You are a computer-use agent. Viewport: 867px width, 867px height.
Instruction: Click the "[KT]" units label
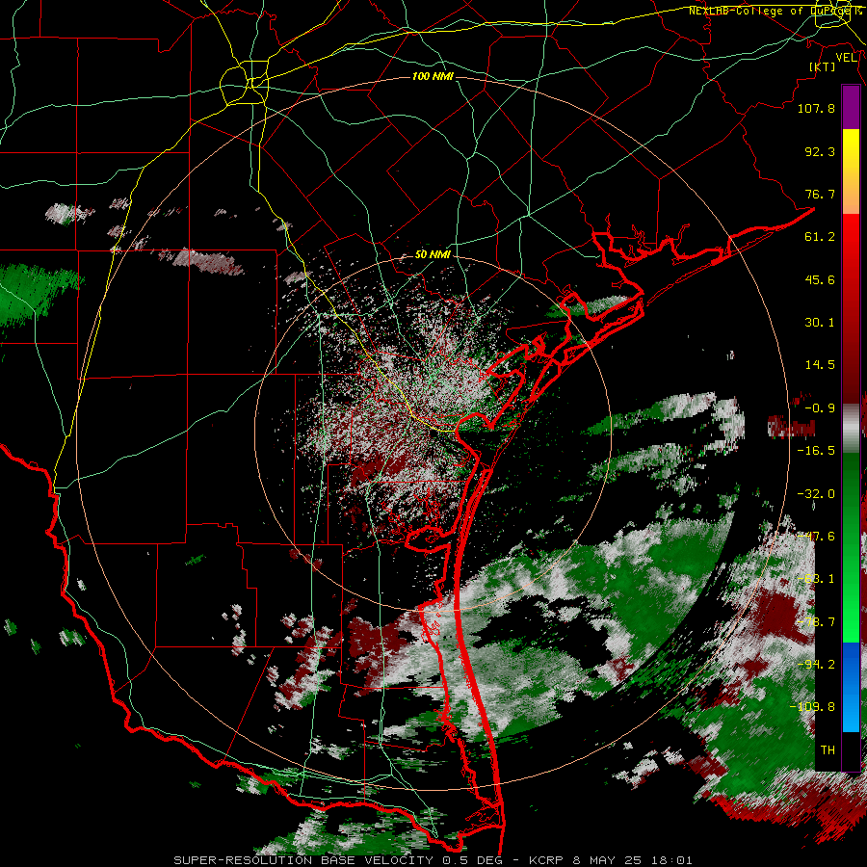(823, 66)
